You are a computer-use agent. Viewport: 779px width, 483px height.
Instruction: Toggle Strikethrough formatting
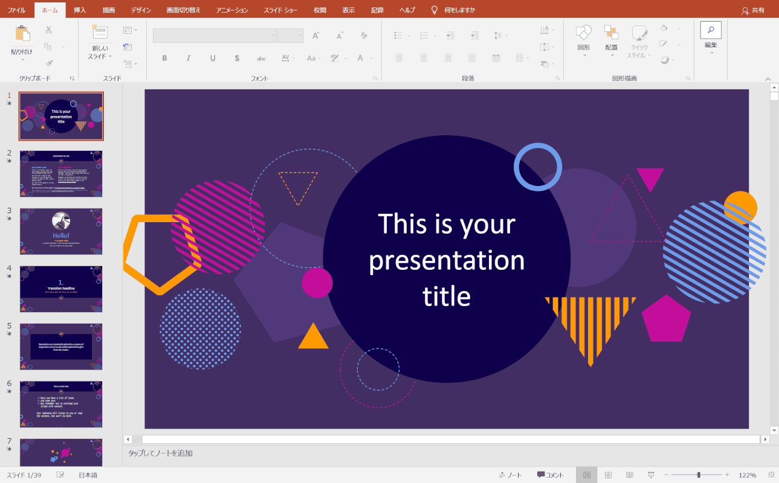pyautogui.click(x=261, y=58)
